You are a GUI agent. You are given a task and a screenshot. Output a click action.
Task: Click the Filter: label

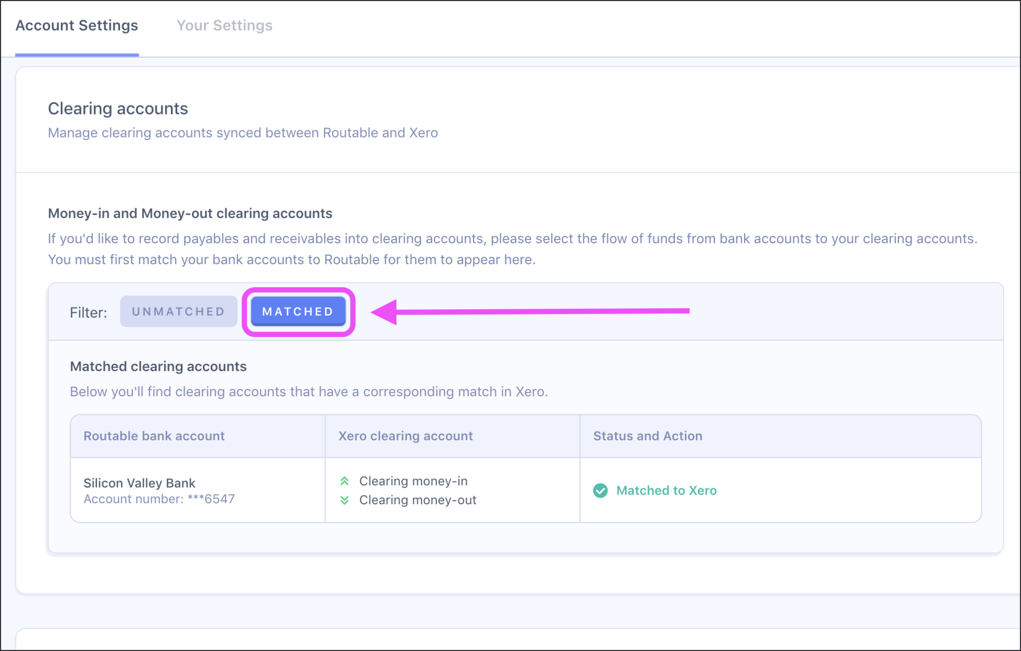(88, 312)
